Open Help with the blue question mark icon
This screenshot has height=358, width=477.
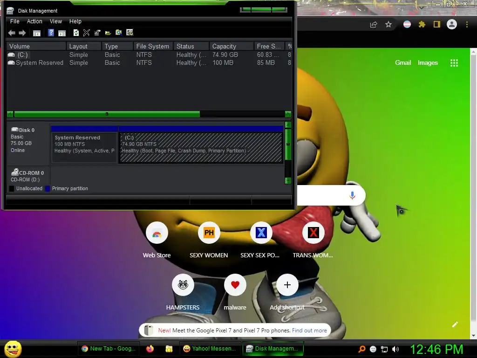[x=51, y=33]
